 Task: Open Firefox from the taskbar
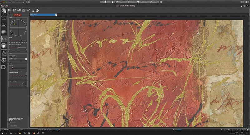[x=34, y=133]
